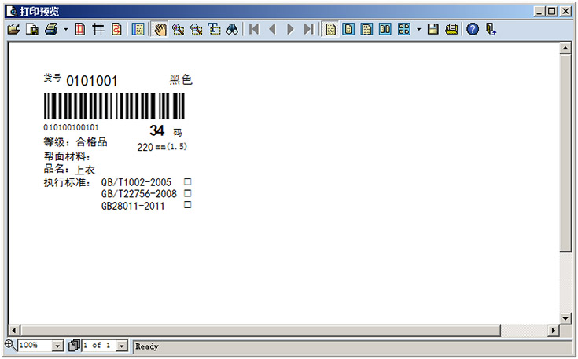Click the horizontal scrollbar thumb
This screenshot has height=359, width=578.
point(260,330)
